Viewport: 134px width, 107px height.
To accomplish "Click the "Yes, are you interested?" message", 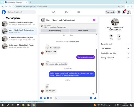I will (86, 57).
